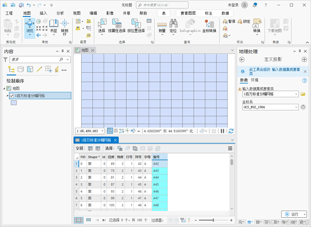311x227 pixels.
Task: Expand the input dataset 1百万标准分幅网格 dropdown
Action: point(296,94)
